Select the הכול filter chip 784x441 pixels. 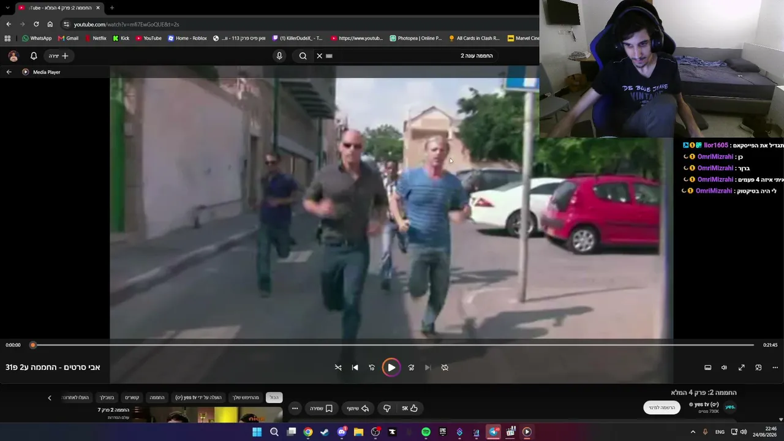click(x=274, y=398)
